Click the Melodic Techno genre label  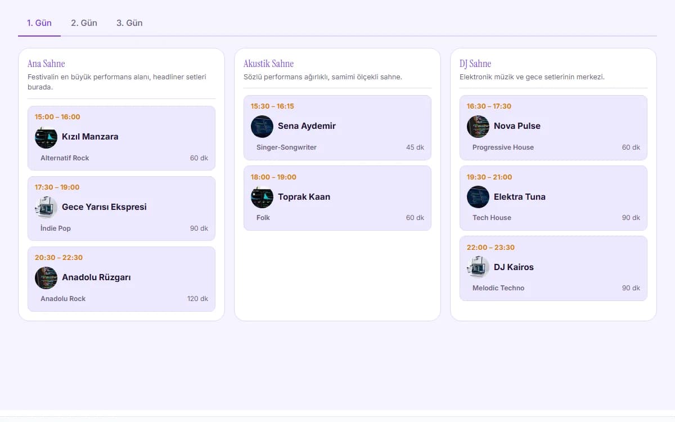[498, 288]
